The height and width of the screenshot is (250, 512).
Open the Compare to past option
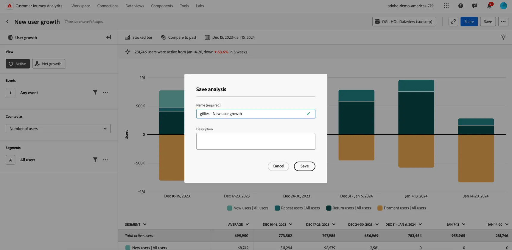click(179, 37)
